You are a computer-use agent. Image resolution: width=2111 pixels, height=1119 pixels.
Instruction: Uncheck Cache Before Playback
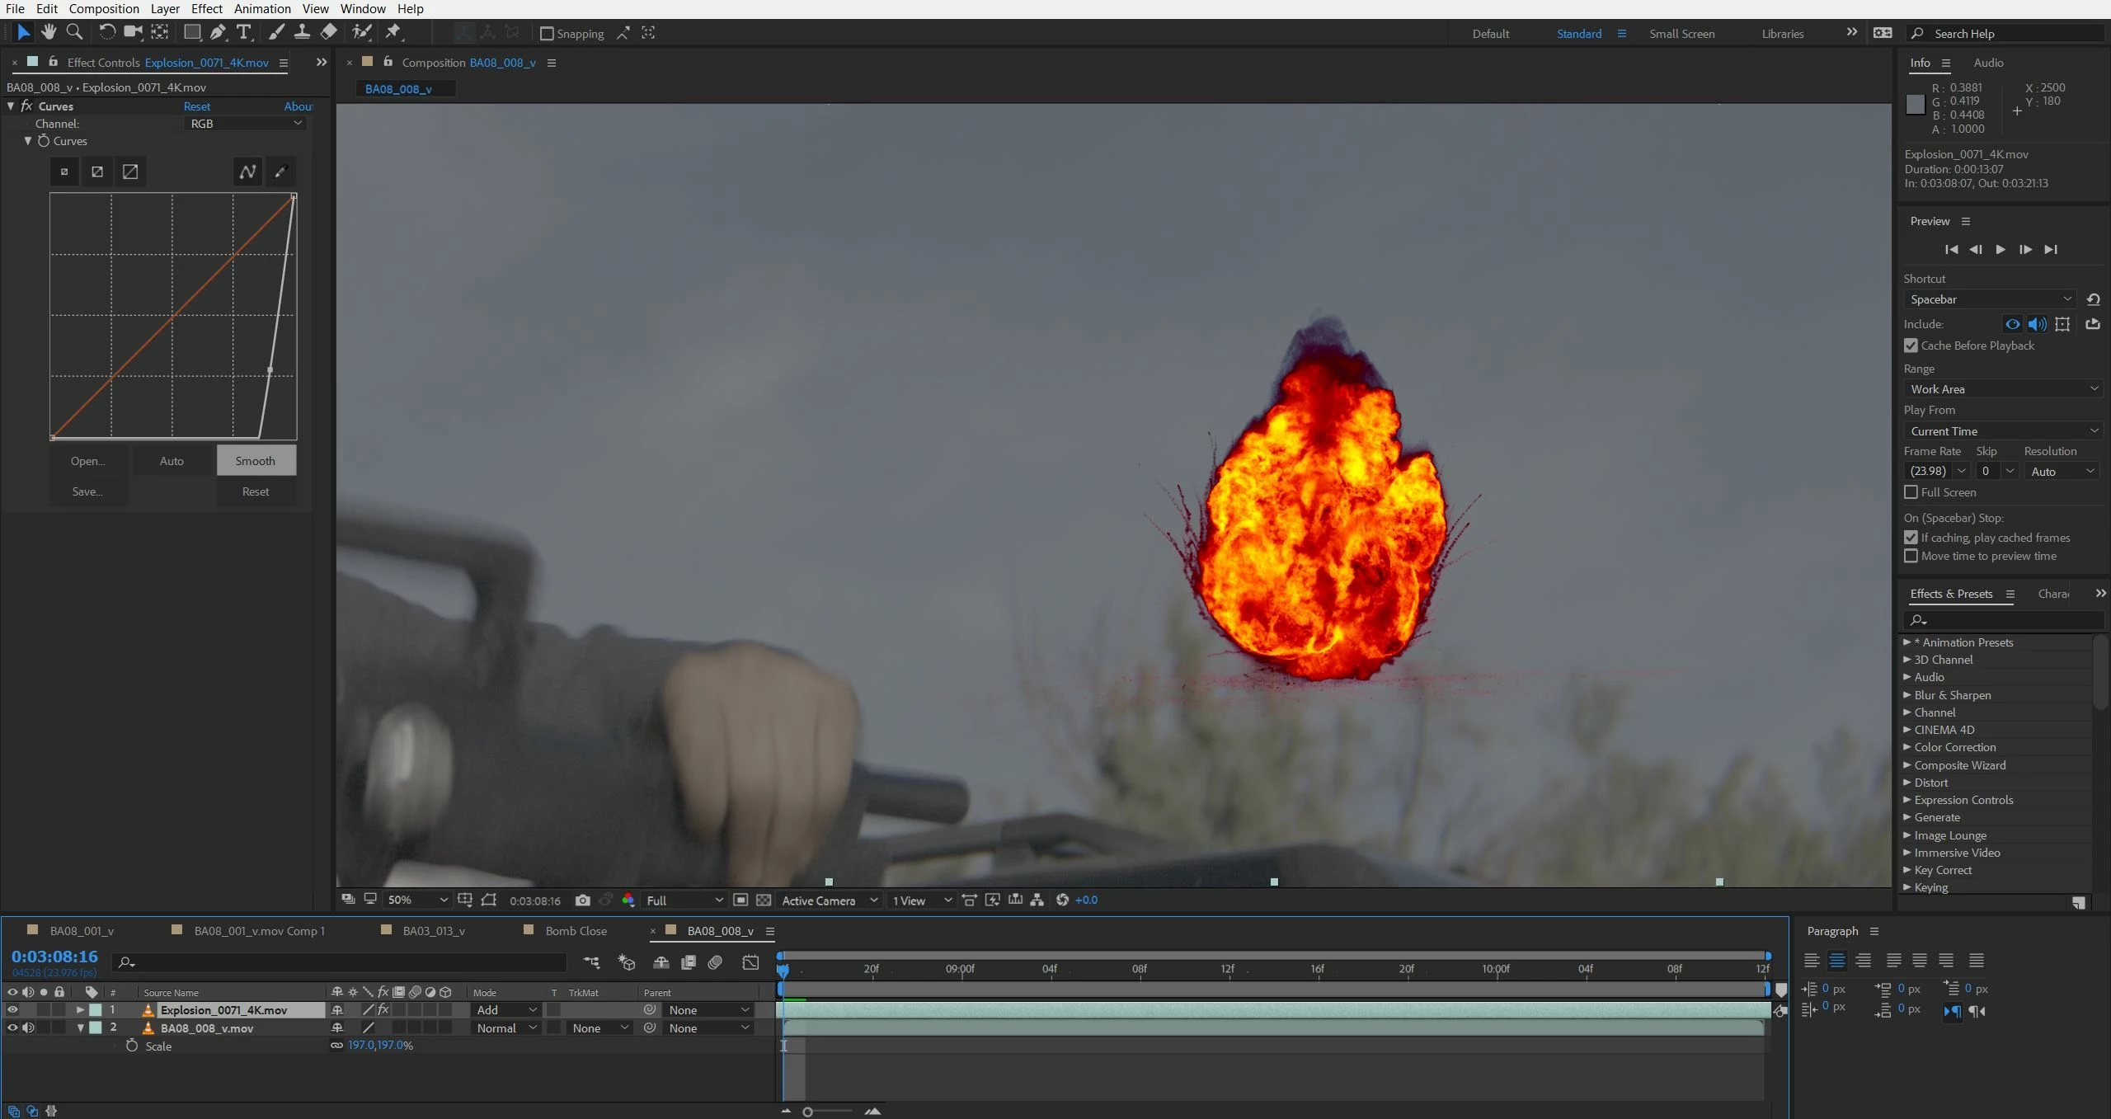(x=1911, y=346)
